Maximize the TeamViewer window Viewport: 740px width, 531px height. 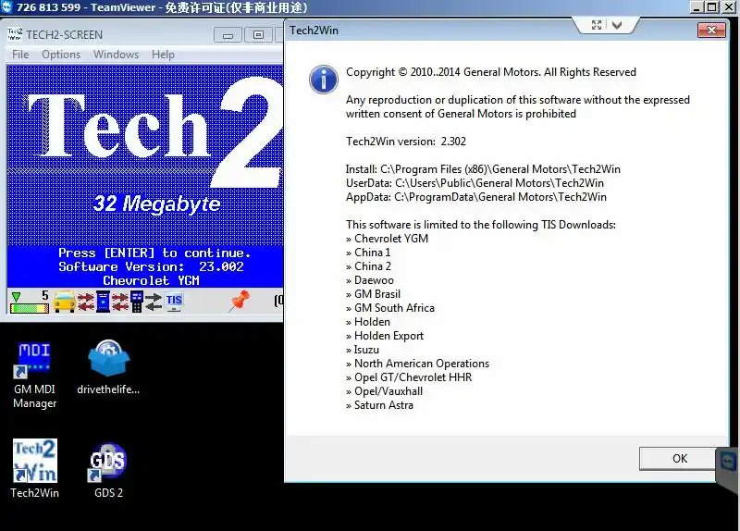(712, 7)
